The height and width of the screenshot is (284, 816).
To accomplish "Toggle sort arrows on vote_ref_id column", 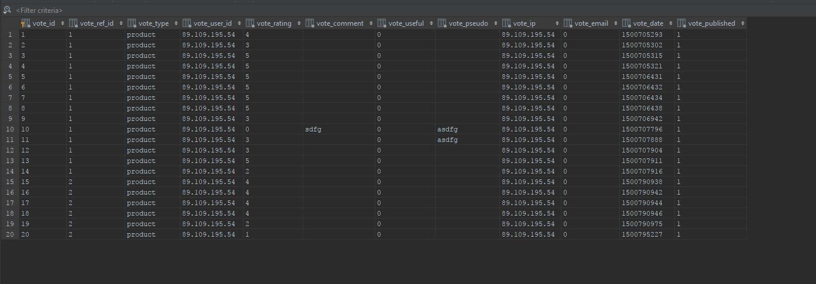I will click(121, 23).
